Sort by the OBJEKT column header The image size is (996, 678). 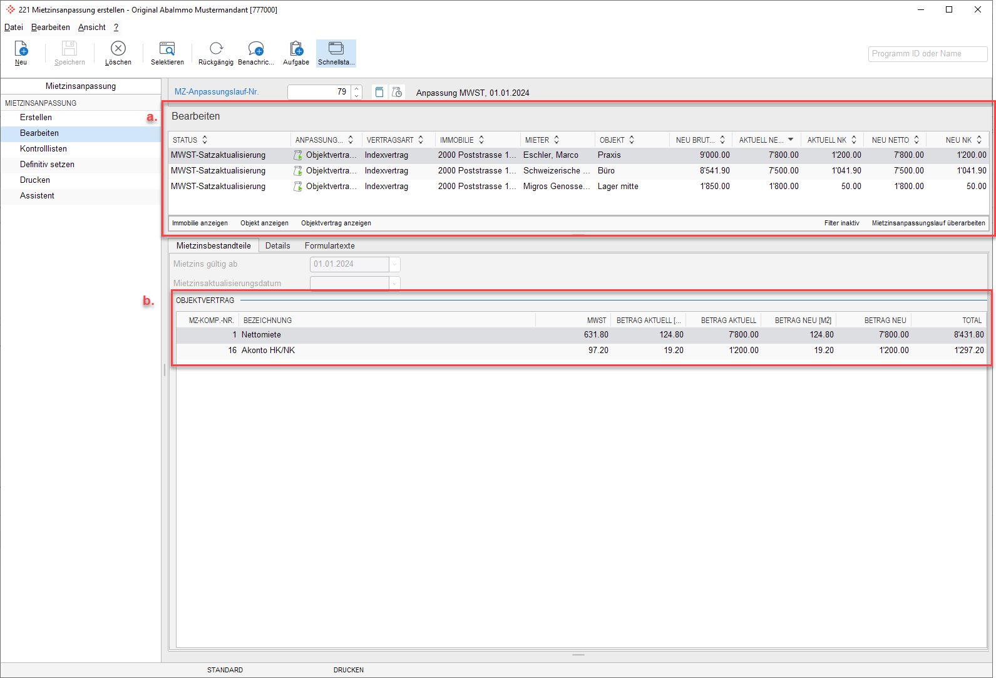click(632, 140)
